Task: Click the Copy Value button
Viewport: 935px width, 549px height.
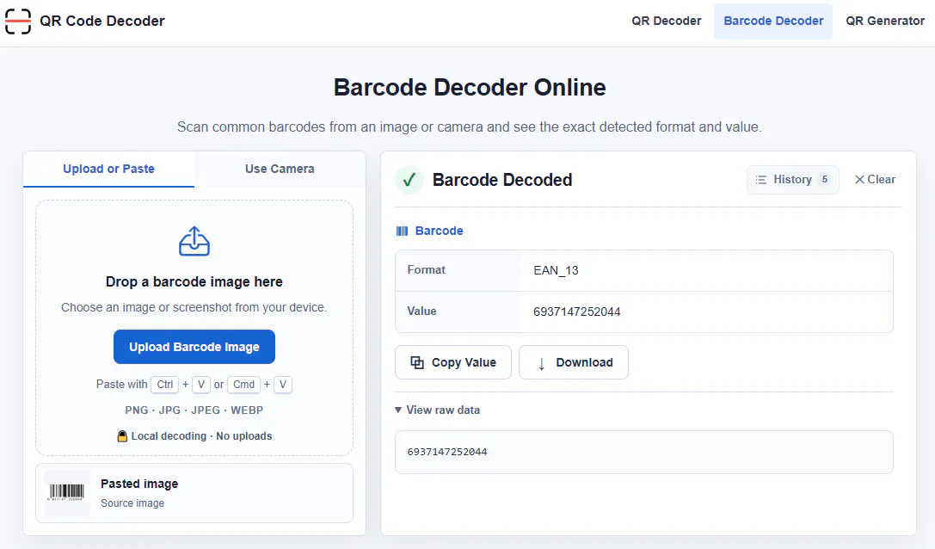Action: [453, 362]
